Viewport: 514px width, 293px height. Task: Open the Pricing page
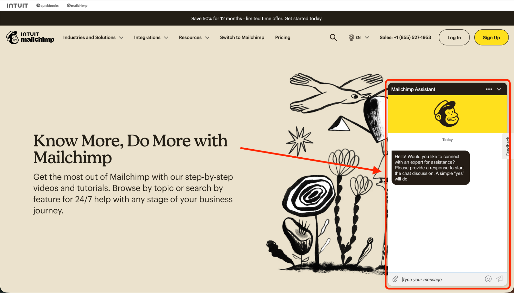click(x=282, y=37)
